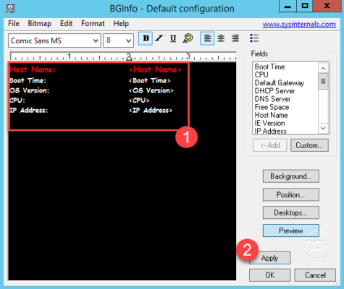Open the Desktops... settings
This screenshot has height=289, width=344.
click(x=291, y=212)
